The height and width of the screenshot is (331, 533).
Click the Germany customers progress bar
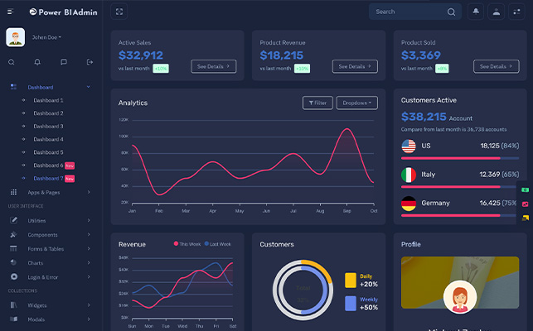460,216
